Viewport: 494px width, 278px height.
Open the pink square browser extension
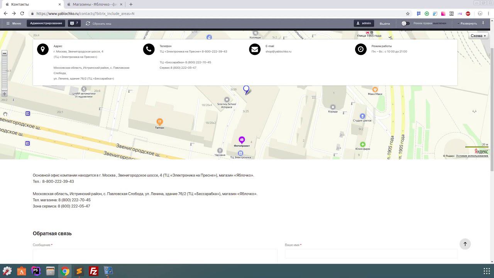[x=443, y=14]
